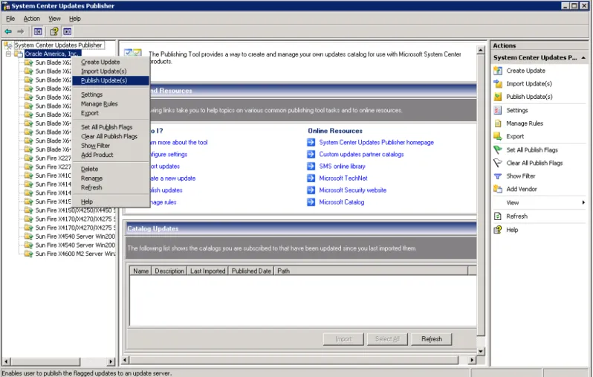593x377 pixels.
Task: Select the Oracle America, Inc. tree node
Action: coord(53,54)
